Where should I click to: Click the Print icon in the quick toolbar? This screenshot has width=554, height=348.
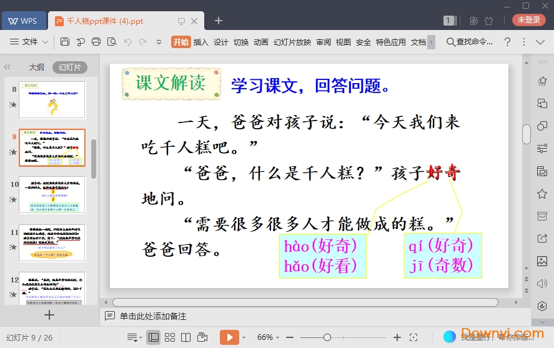(96, 42)
